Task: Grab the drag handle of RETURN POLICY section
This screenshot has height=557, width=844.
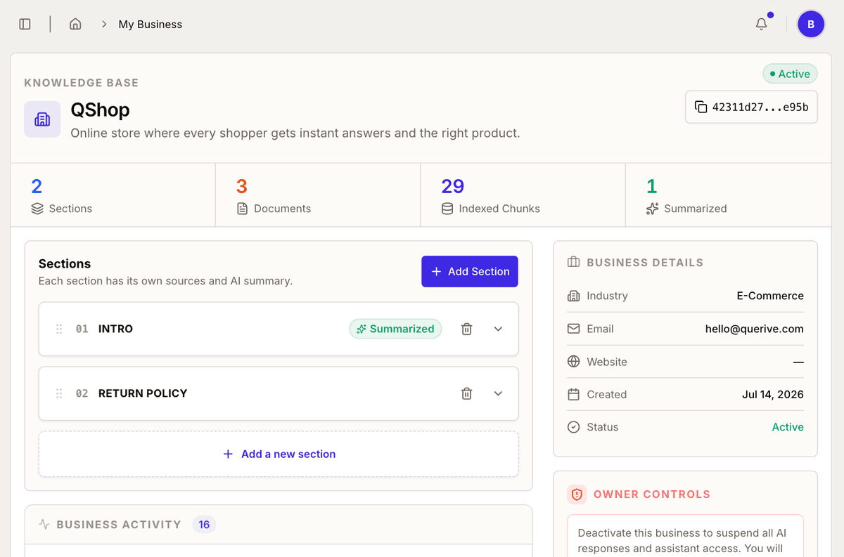Action: (59, 393)
